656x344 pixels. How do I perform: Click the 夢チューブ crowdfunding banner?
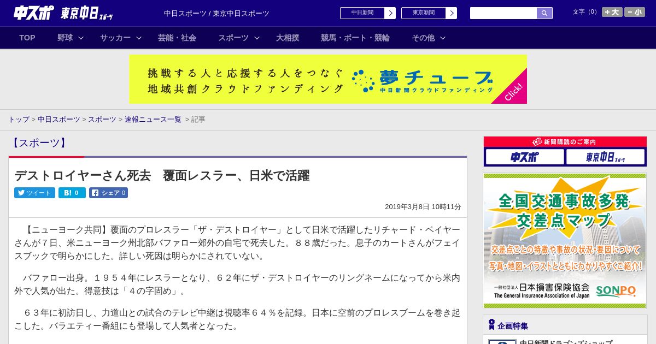(x=328, y=79)
